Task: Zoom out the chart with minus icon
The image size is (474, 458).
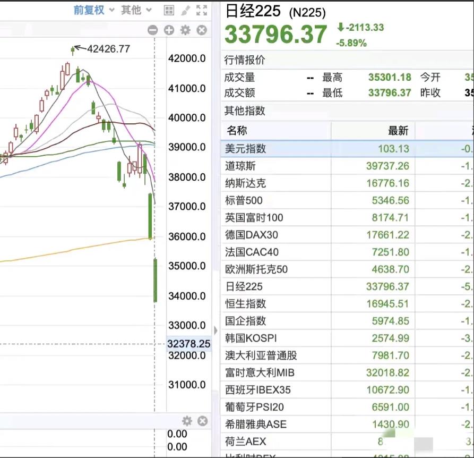Action: pyautogui.click(x=154, y=30)
